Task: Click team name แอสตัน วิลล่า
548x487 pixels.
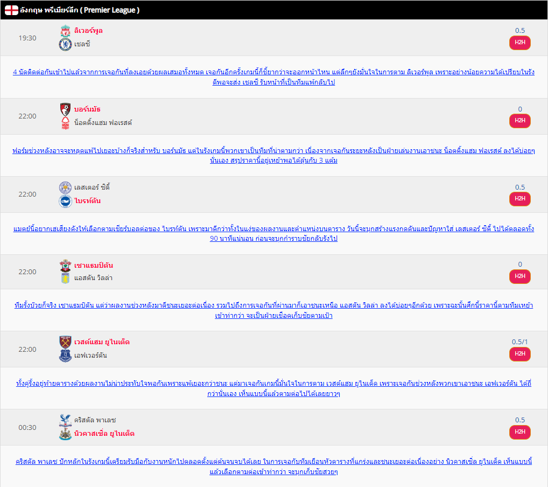Action: pos(93,278)
